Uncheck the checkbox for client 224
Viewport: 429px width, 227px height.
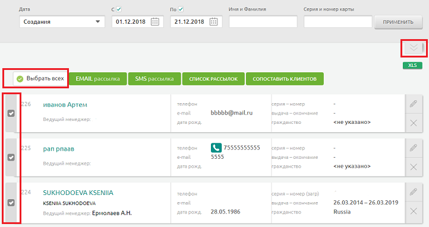pyautogui.click(x=11, y=203)
